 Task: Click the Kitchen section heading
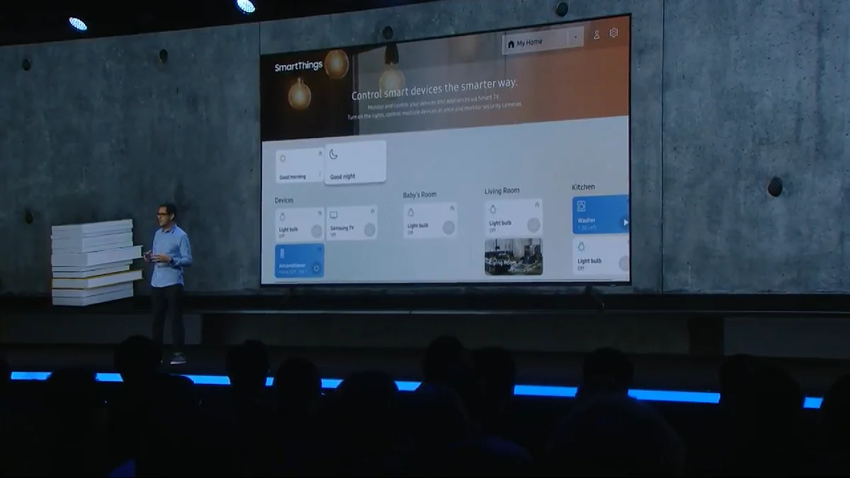(x=584, y=187)
